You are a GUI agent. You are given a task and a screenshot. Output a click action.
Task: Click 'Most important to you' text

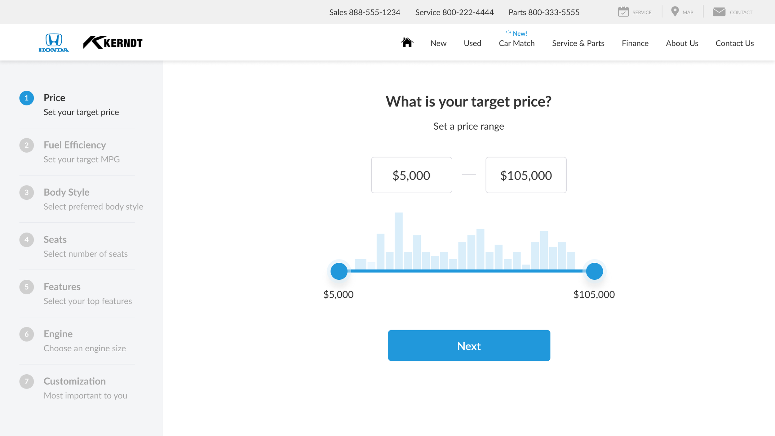85,396
